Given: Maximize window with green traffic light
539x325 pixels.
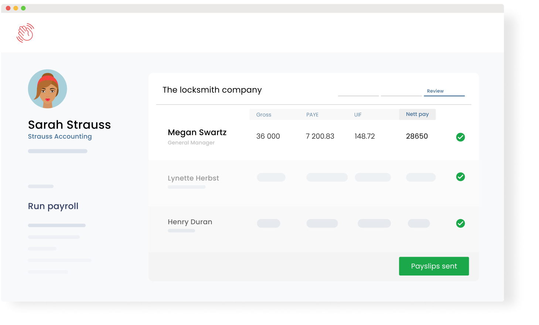Looking at the screenshot, I should (x=23, y=8).
